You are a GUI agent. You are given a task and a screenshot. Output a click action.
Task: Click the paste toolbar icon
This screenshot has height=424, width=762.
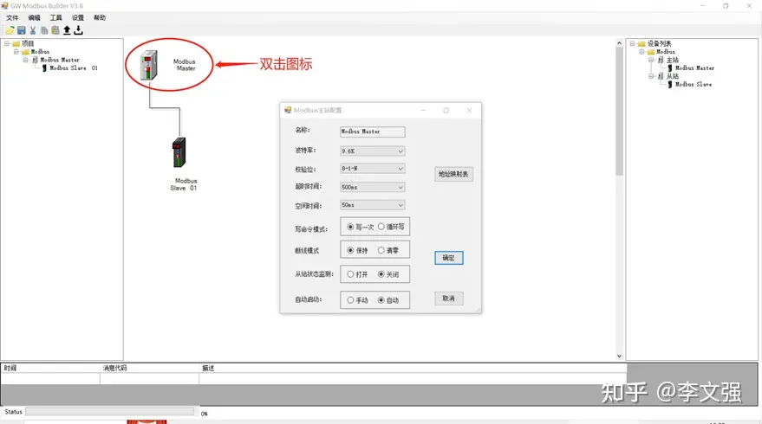coord(55,30)
